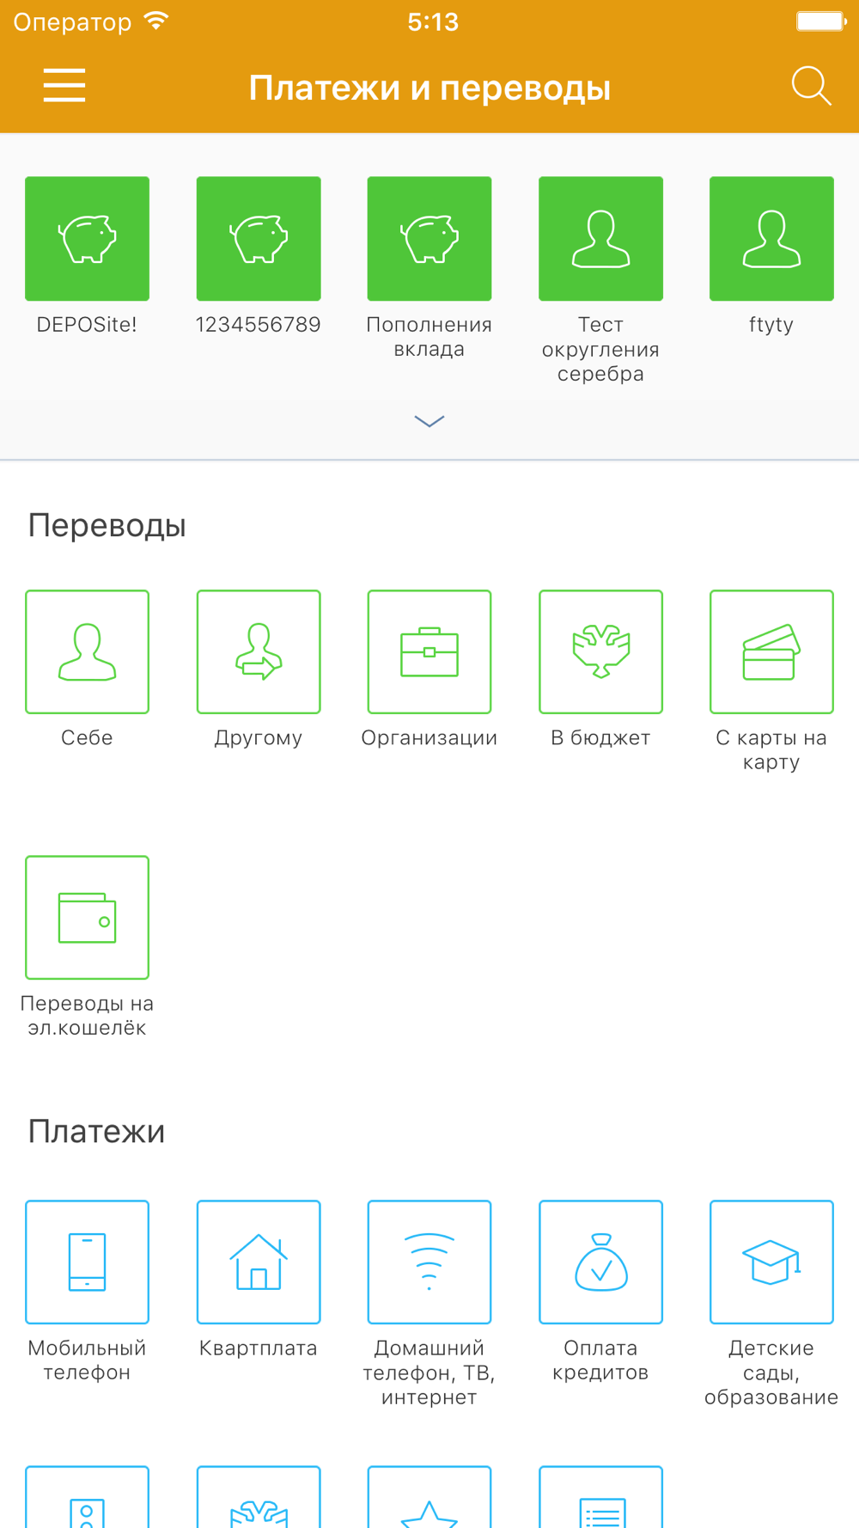Open the hamburger menu

click(x=64, y=86)
